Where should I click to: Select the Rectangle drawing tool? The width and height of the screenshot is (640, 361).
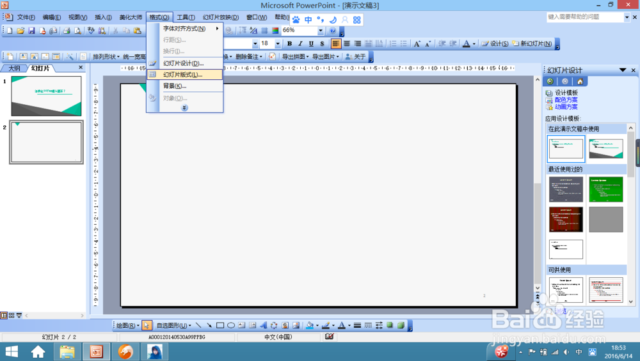click(220, 325)
